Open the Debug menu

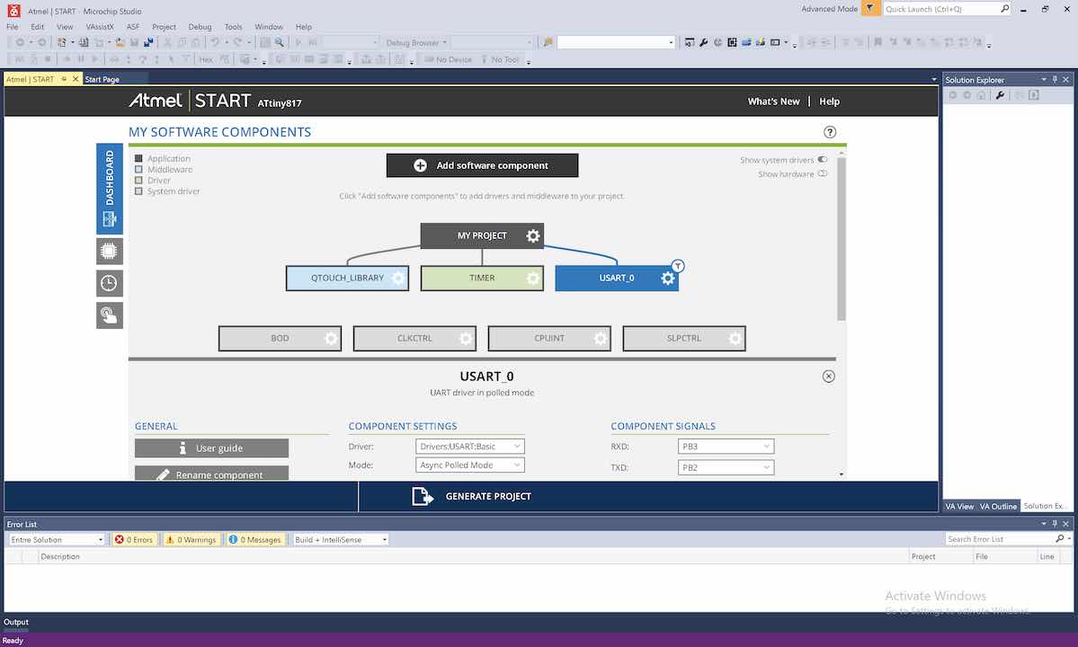click(200, 27)
